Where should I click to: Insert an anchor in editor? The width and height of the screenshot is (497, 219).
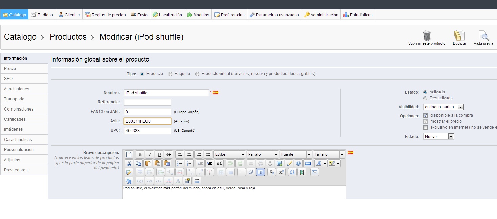click(270, 163)
